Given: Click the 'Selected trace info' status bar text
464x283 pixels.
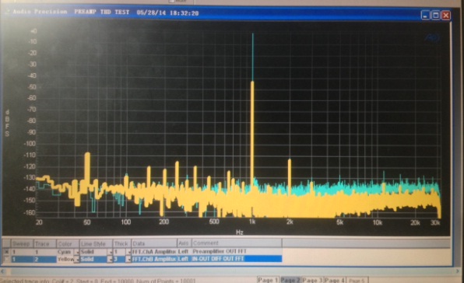Looking at the screenshot, I should (x=97, y=281).
